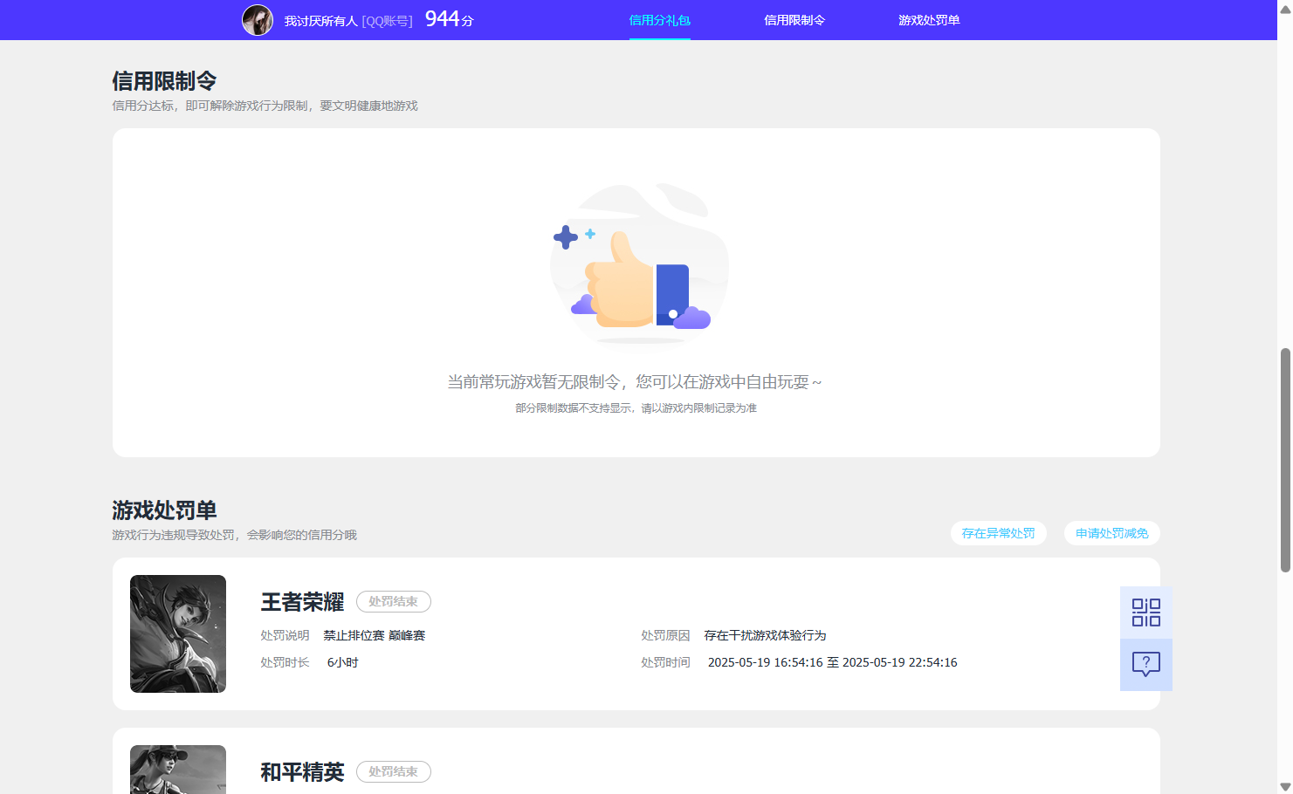Viewport: 1293px width, 794px height.
Task: Click the 申请处罚减免 button
Action: point(1111,533)
